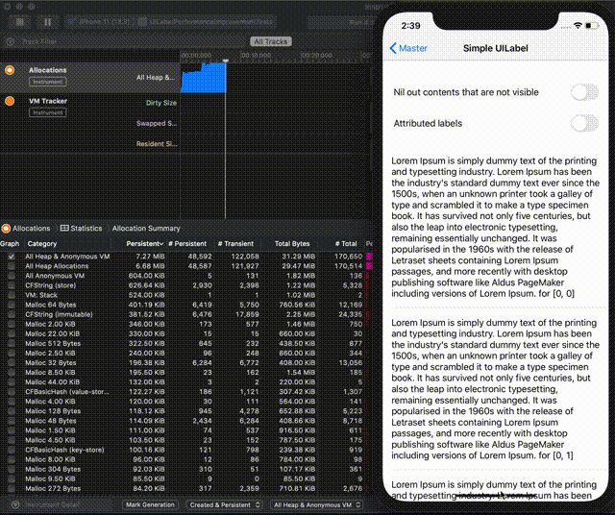The width and height of the screenshot is (615, 515).
Task: Toggle Nil out contents not visible switch
Action: (584, 92)
